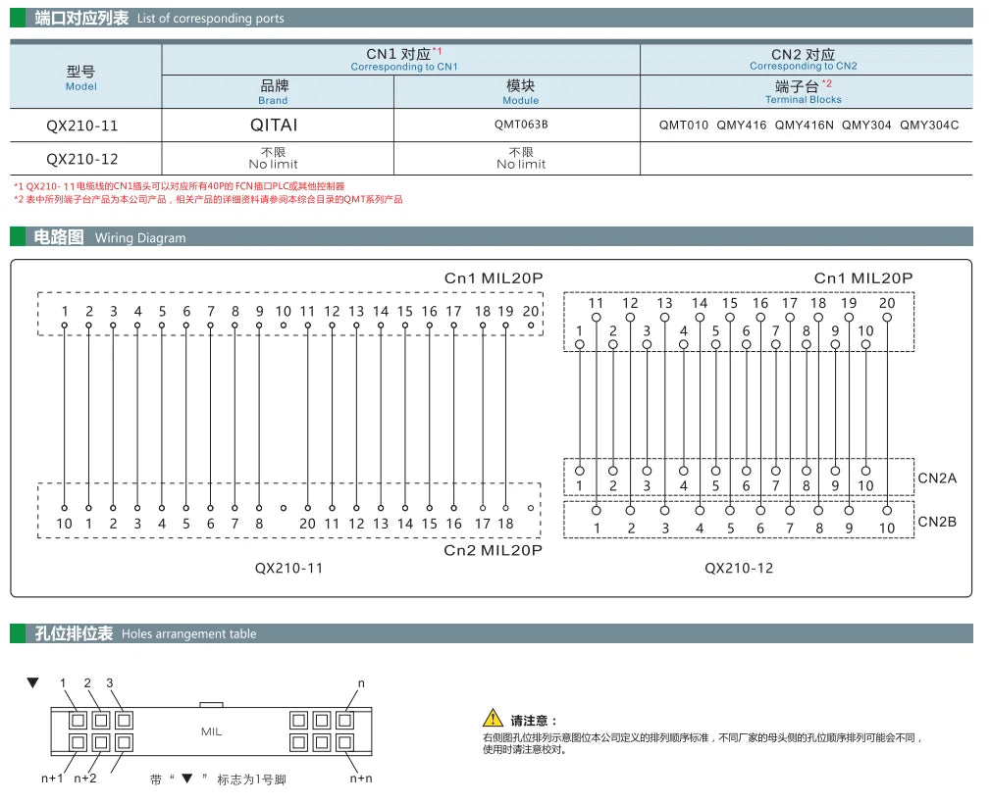
Task: Click '不限 No limit' in the Module column
Action: click(521, 158)
